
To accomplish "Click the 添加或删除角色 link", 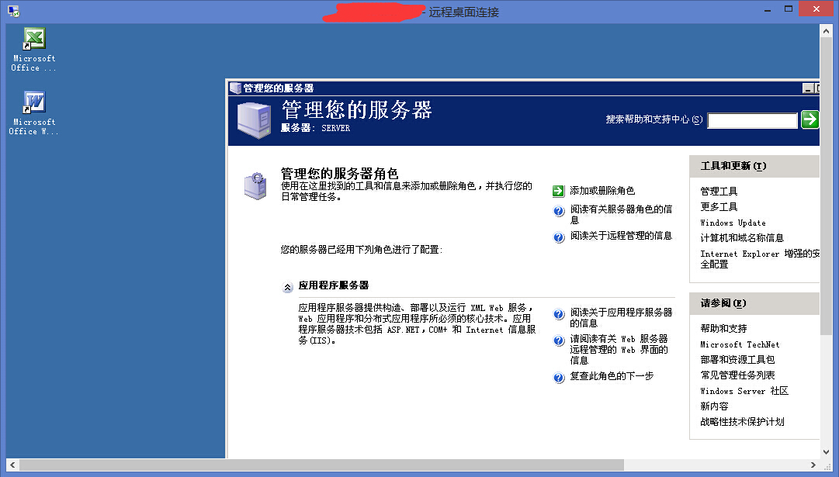I will [602, 190].
